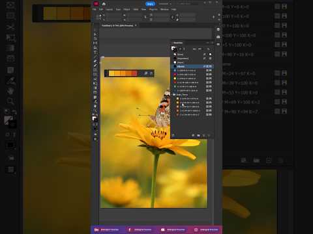Select the [Paper] swatch
This screenshot has height=234, width=313.
192,62
